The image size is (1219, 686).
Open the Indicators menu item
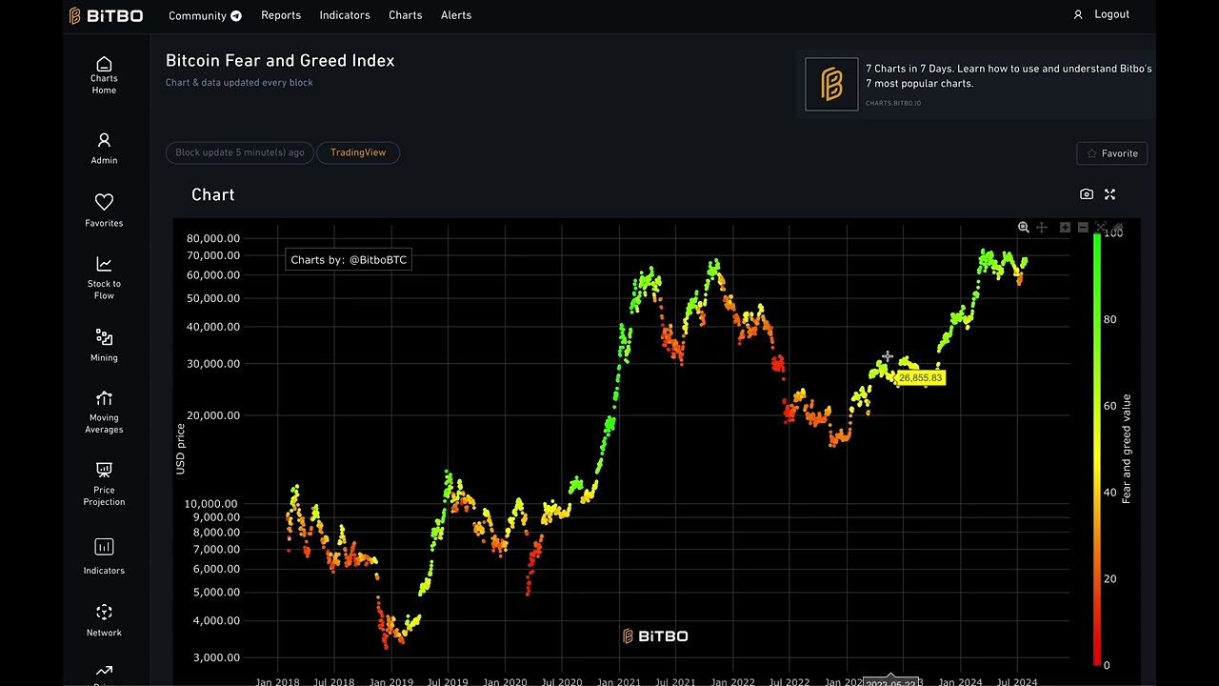point(345,15)
